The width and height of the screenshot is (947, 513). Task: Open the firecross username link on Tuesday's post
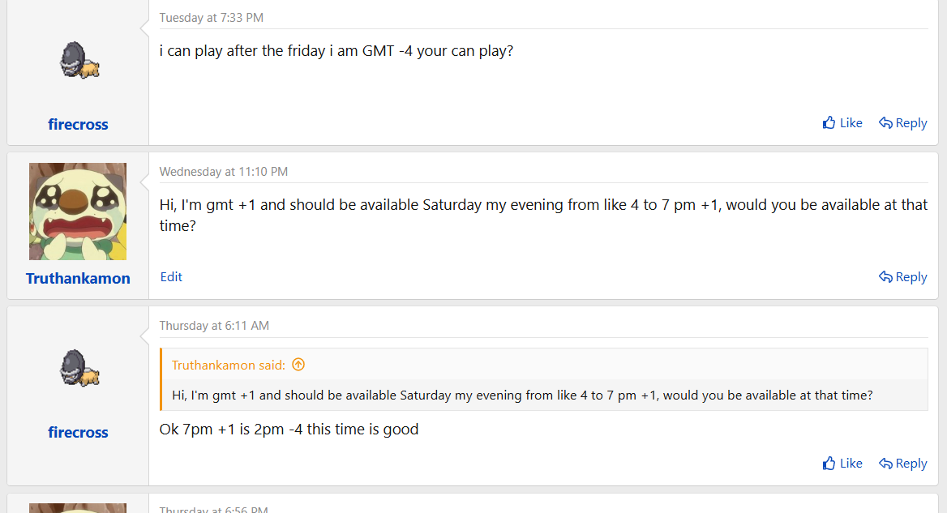(x=78, y=124)
